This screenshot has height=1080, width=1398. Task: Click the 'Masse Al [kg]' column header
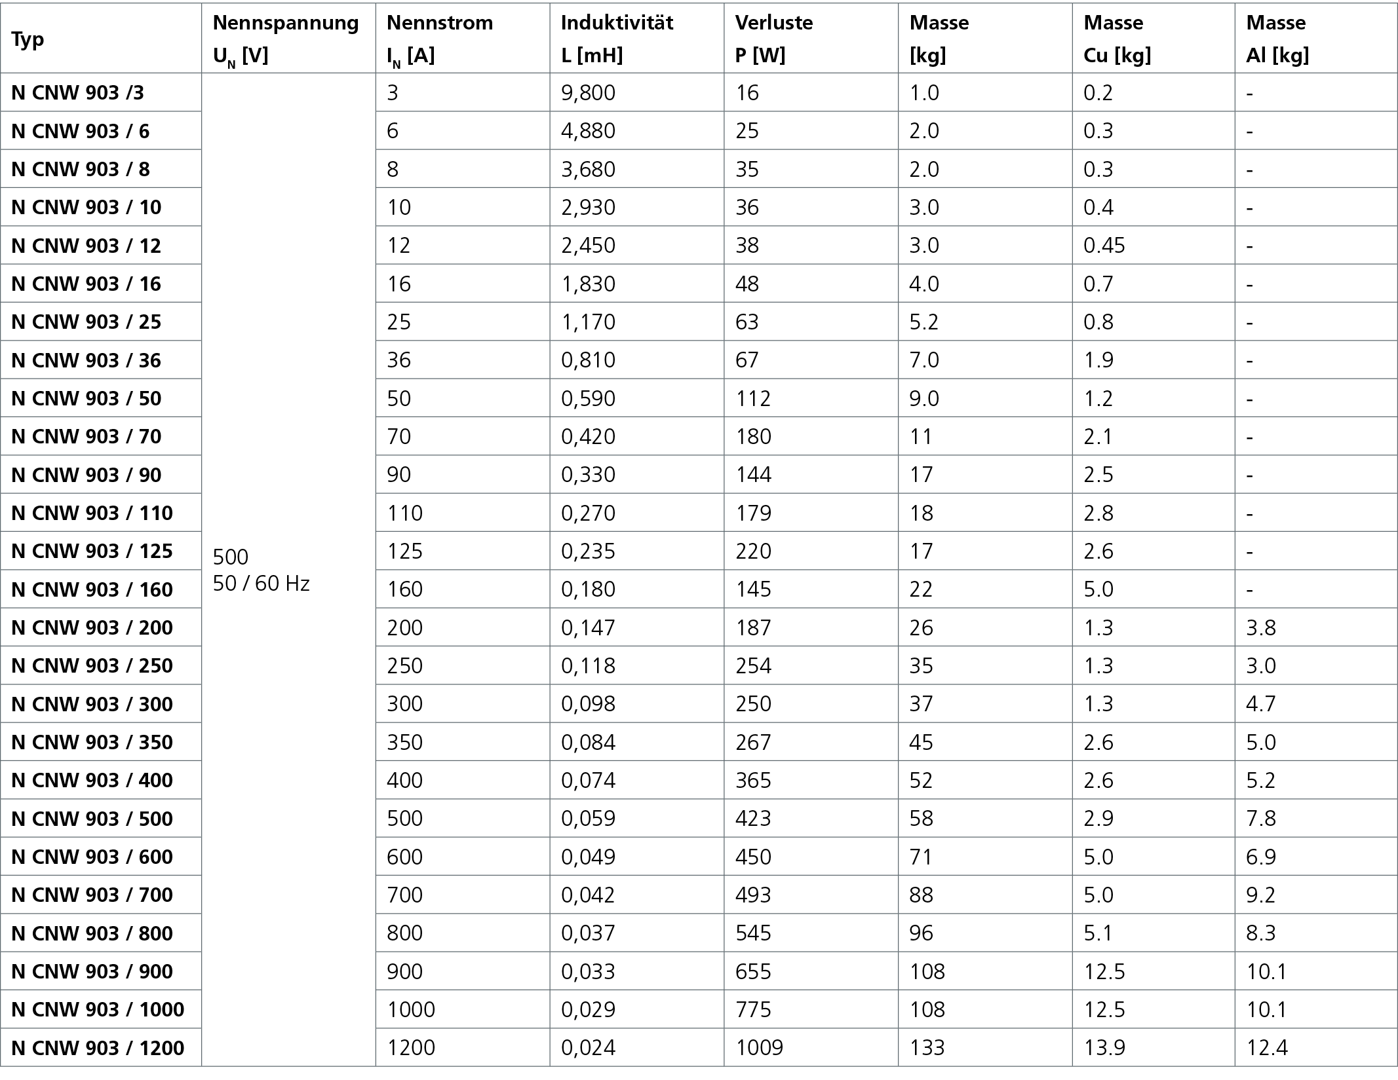(1316, 38)
